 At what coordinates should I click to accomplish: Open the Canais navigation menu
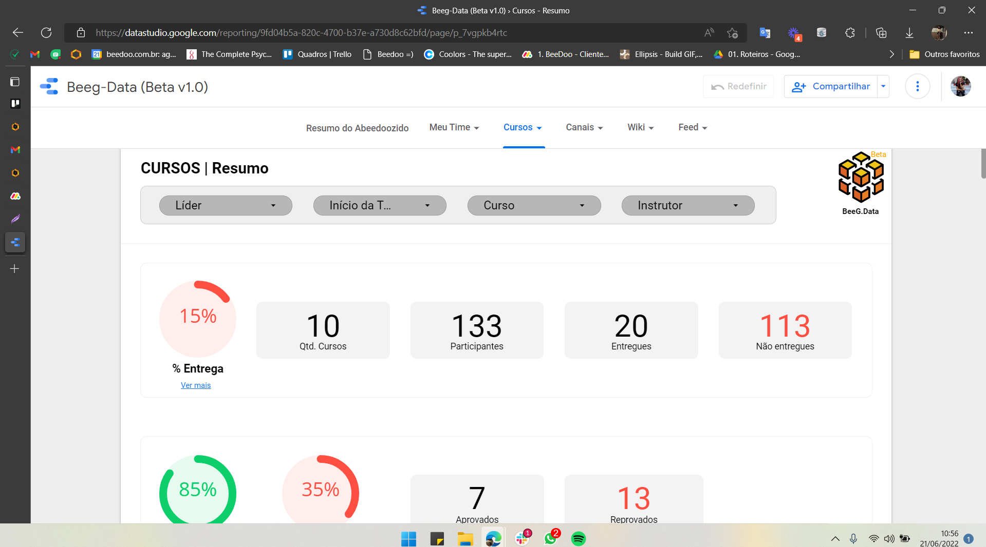pos(584,127)
